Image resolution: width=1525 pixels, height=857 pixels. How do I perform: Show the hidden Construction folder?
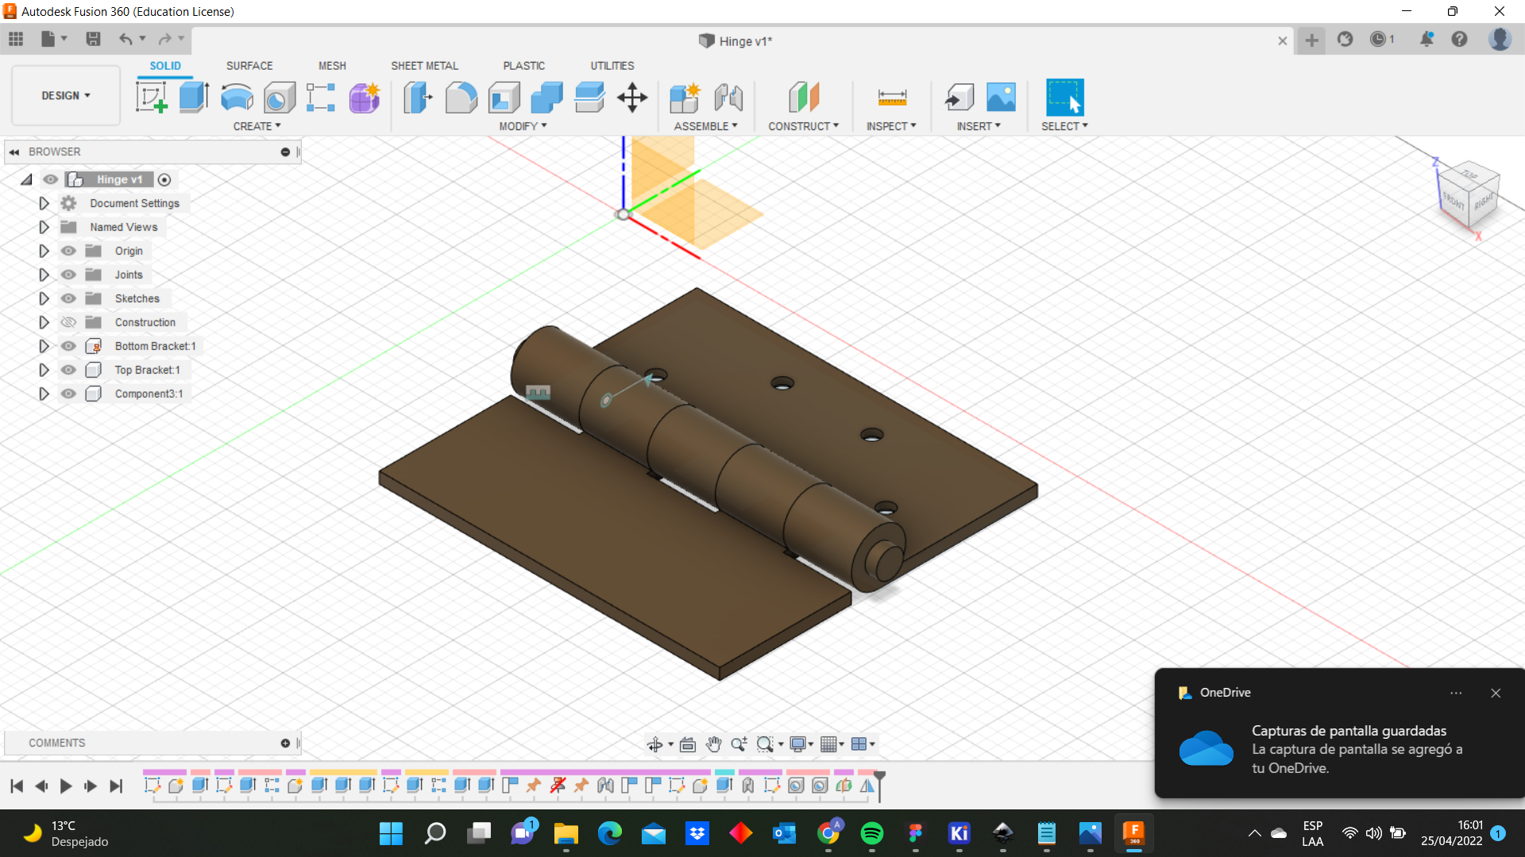pos(68,322)
